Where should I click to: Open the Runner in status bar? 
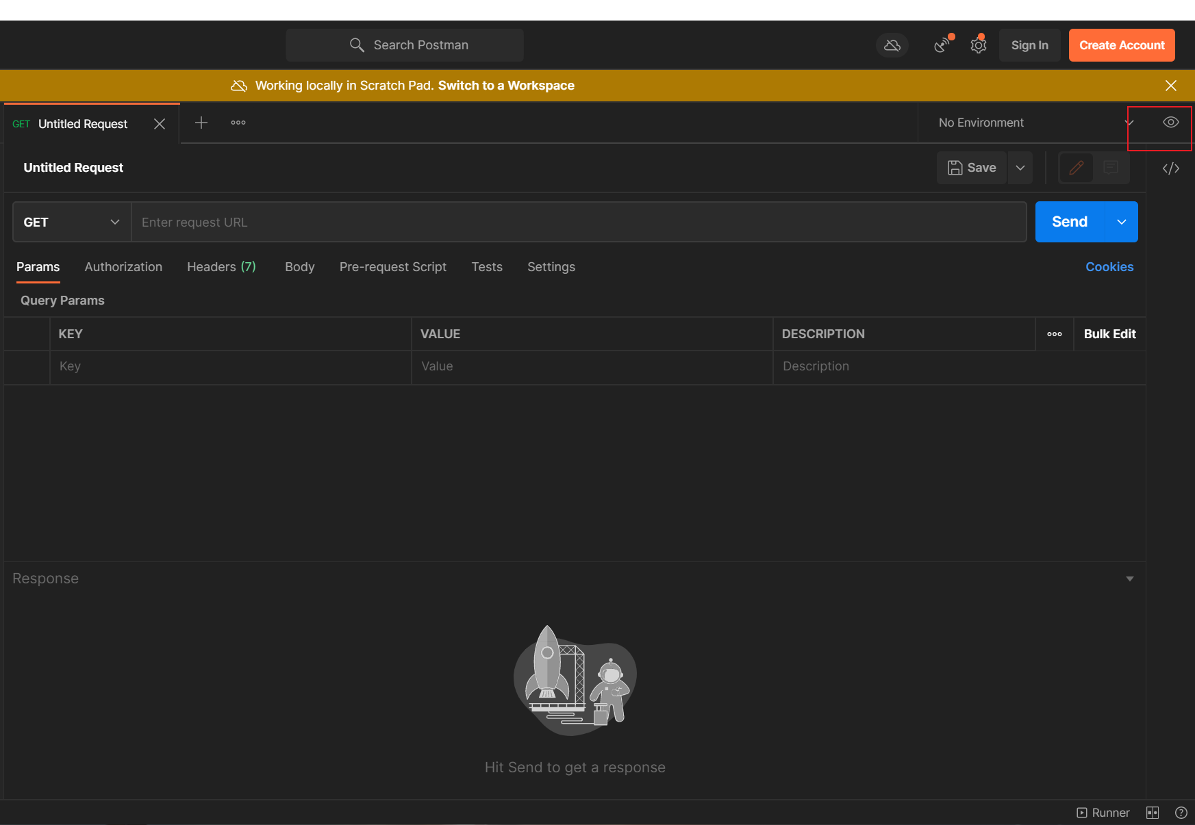1103,813
